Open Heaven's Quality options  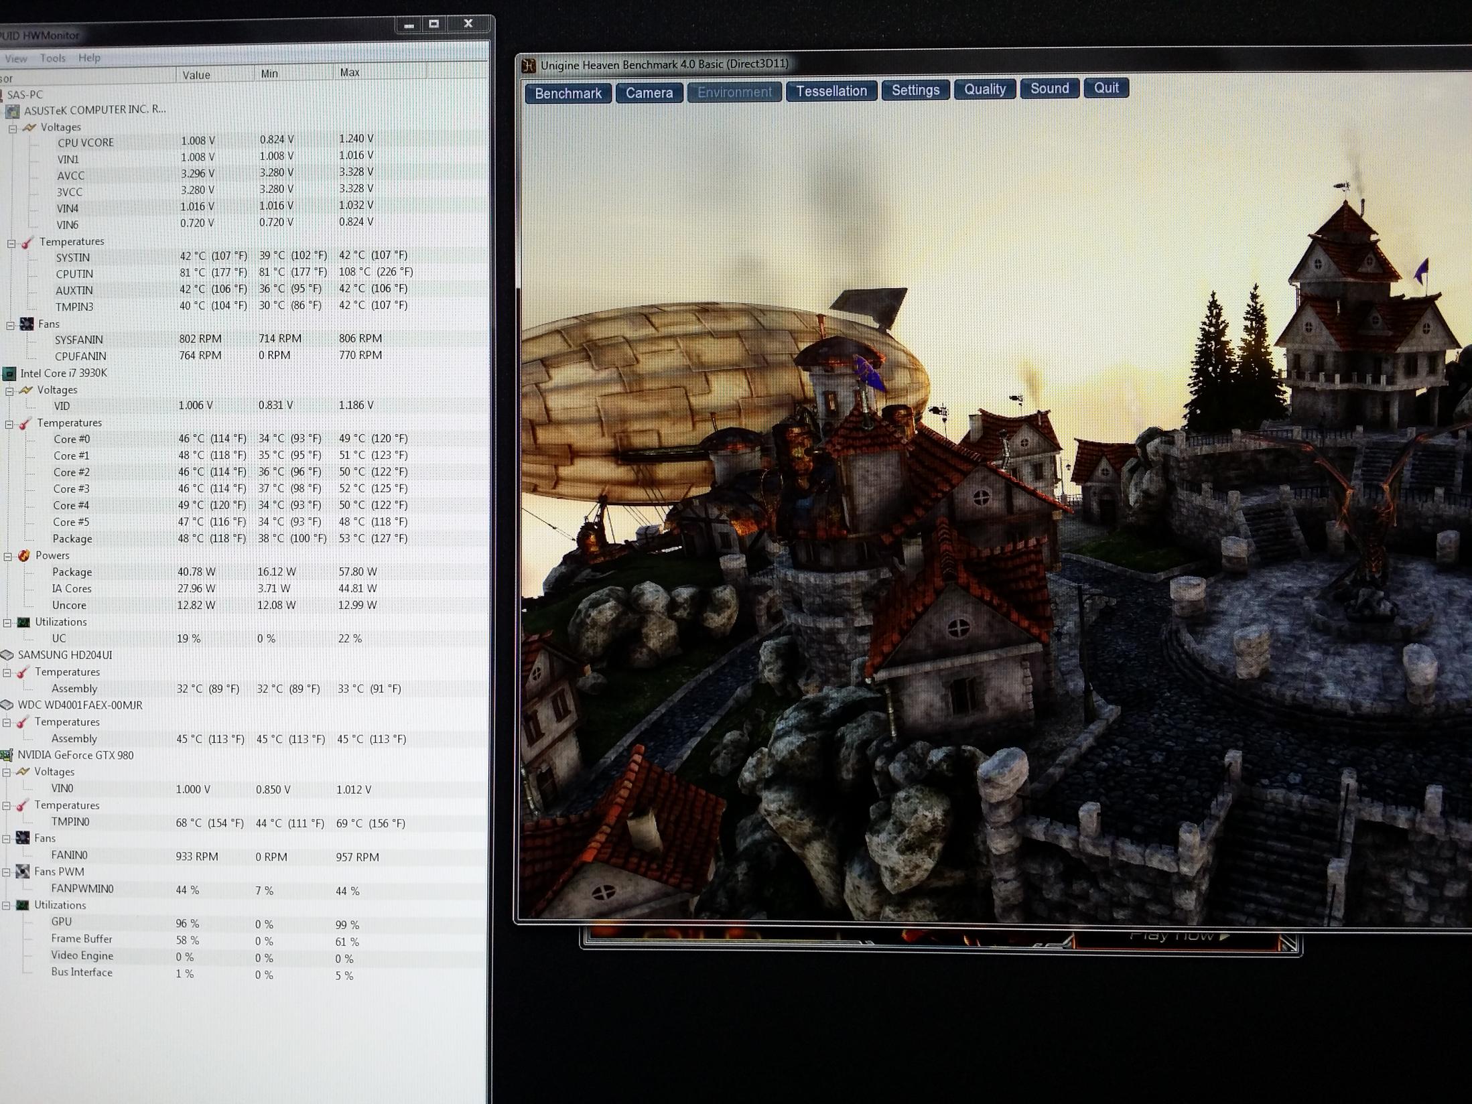pos(984,90)
